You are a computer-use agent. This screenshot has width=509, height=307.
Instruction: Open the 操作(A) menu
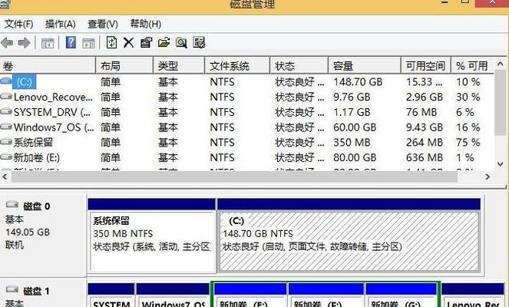[x=61, y=24]
